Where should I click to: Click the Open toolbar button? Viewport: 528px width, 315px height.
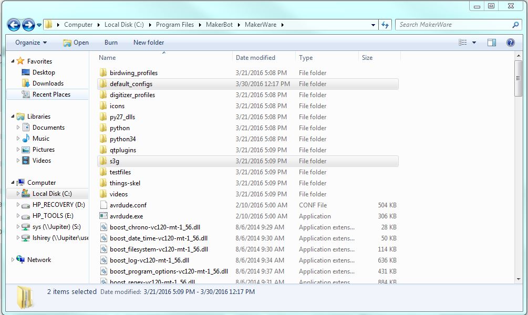(76, 43)
